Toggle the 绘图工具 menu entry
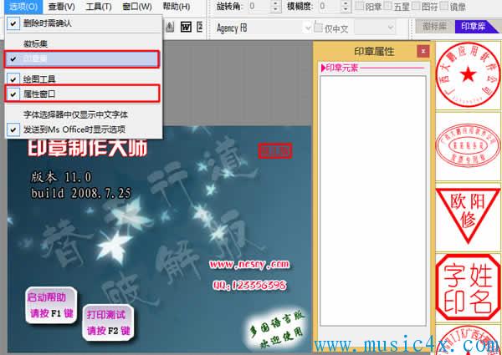 click(x=84, y=79)
